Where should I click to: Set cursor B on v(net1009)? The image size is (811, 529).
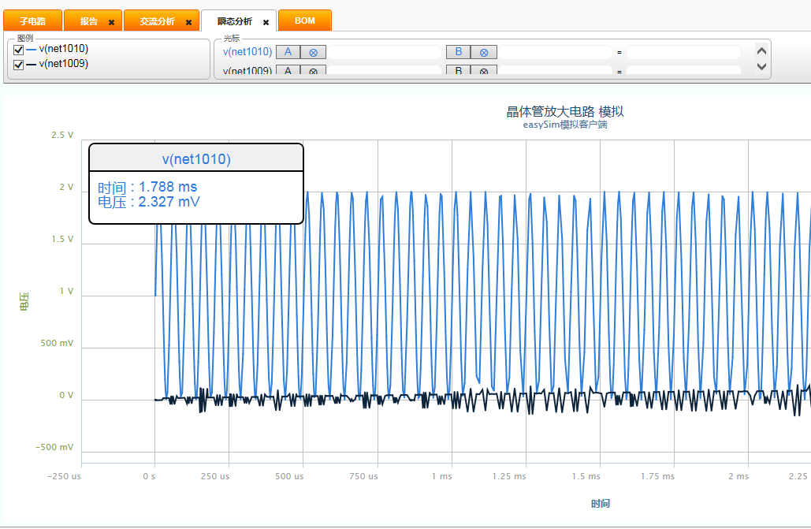coord(458,70)
